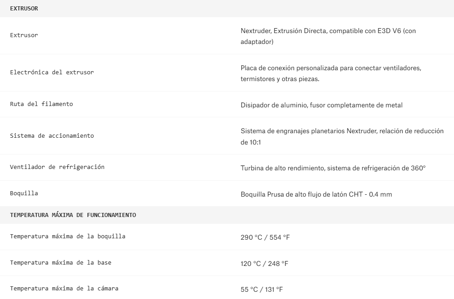The image size is (454, 299).
Task: Click the Sistema de accionamiento label
Action: [x=52, y=135]
